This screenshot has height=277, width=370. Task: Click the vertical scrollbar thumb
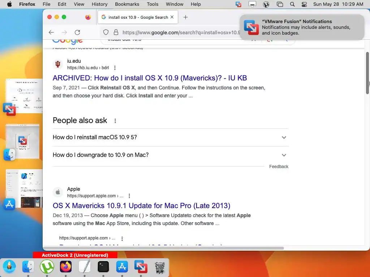[367, 73]
